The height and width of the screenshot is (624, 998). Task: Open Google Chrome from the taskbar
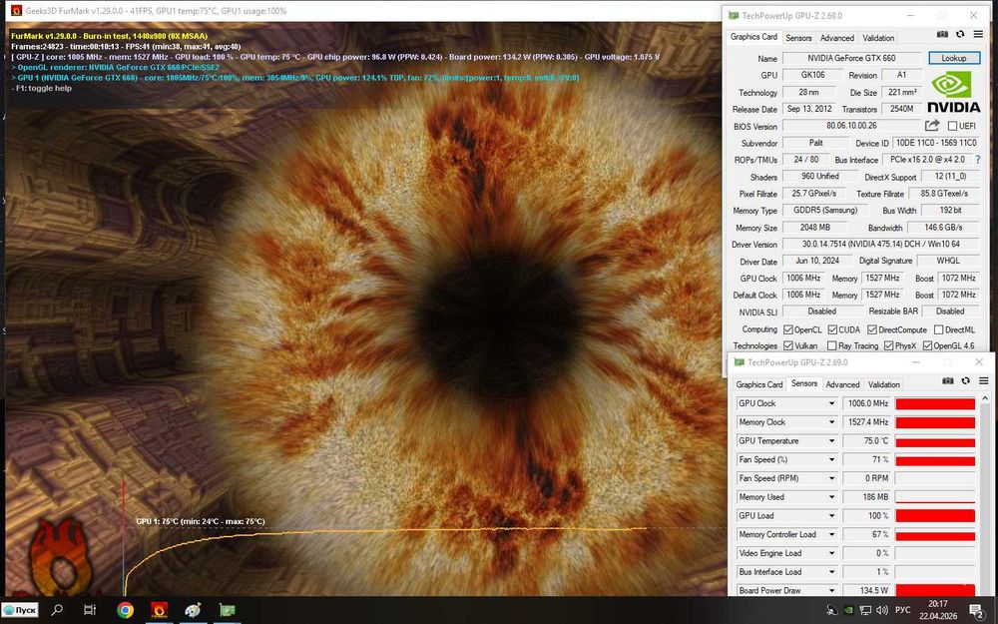tap(126, 610)
